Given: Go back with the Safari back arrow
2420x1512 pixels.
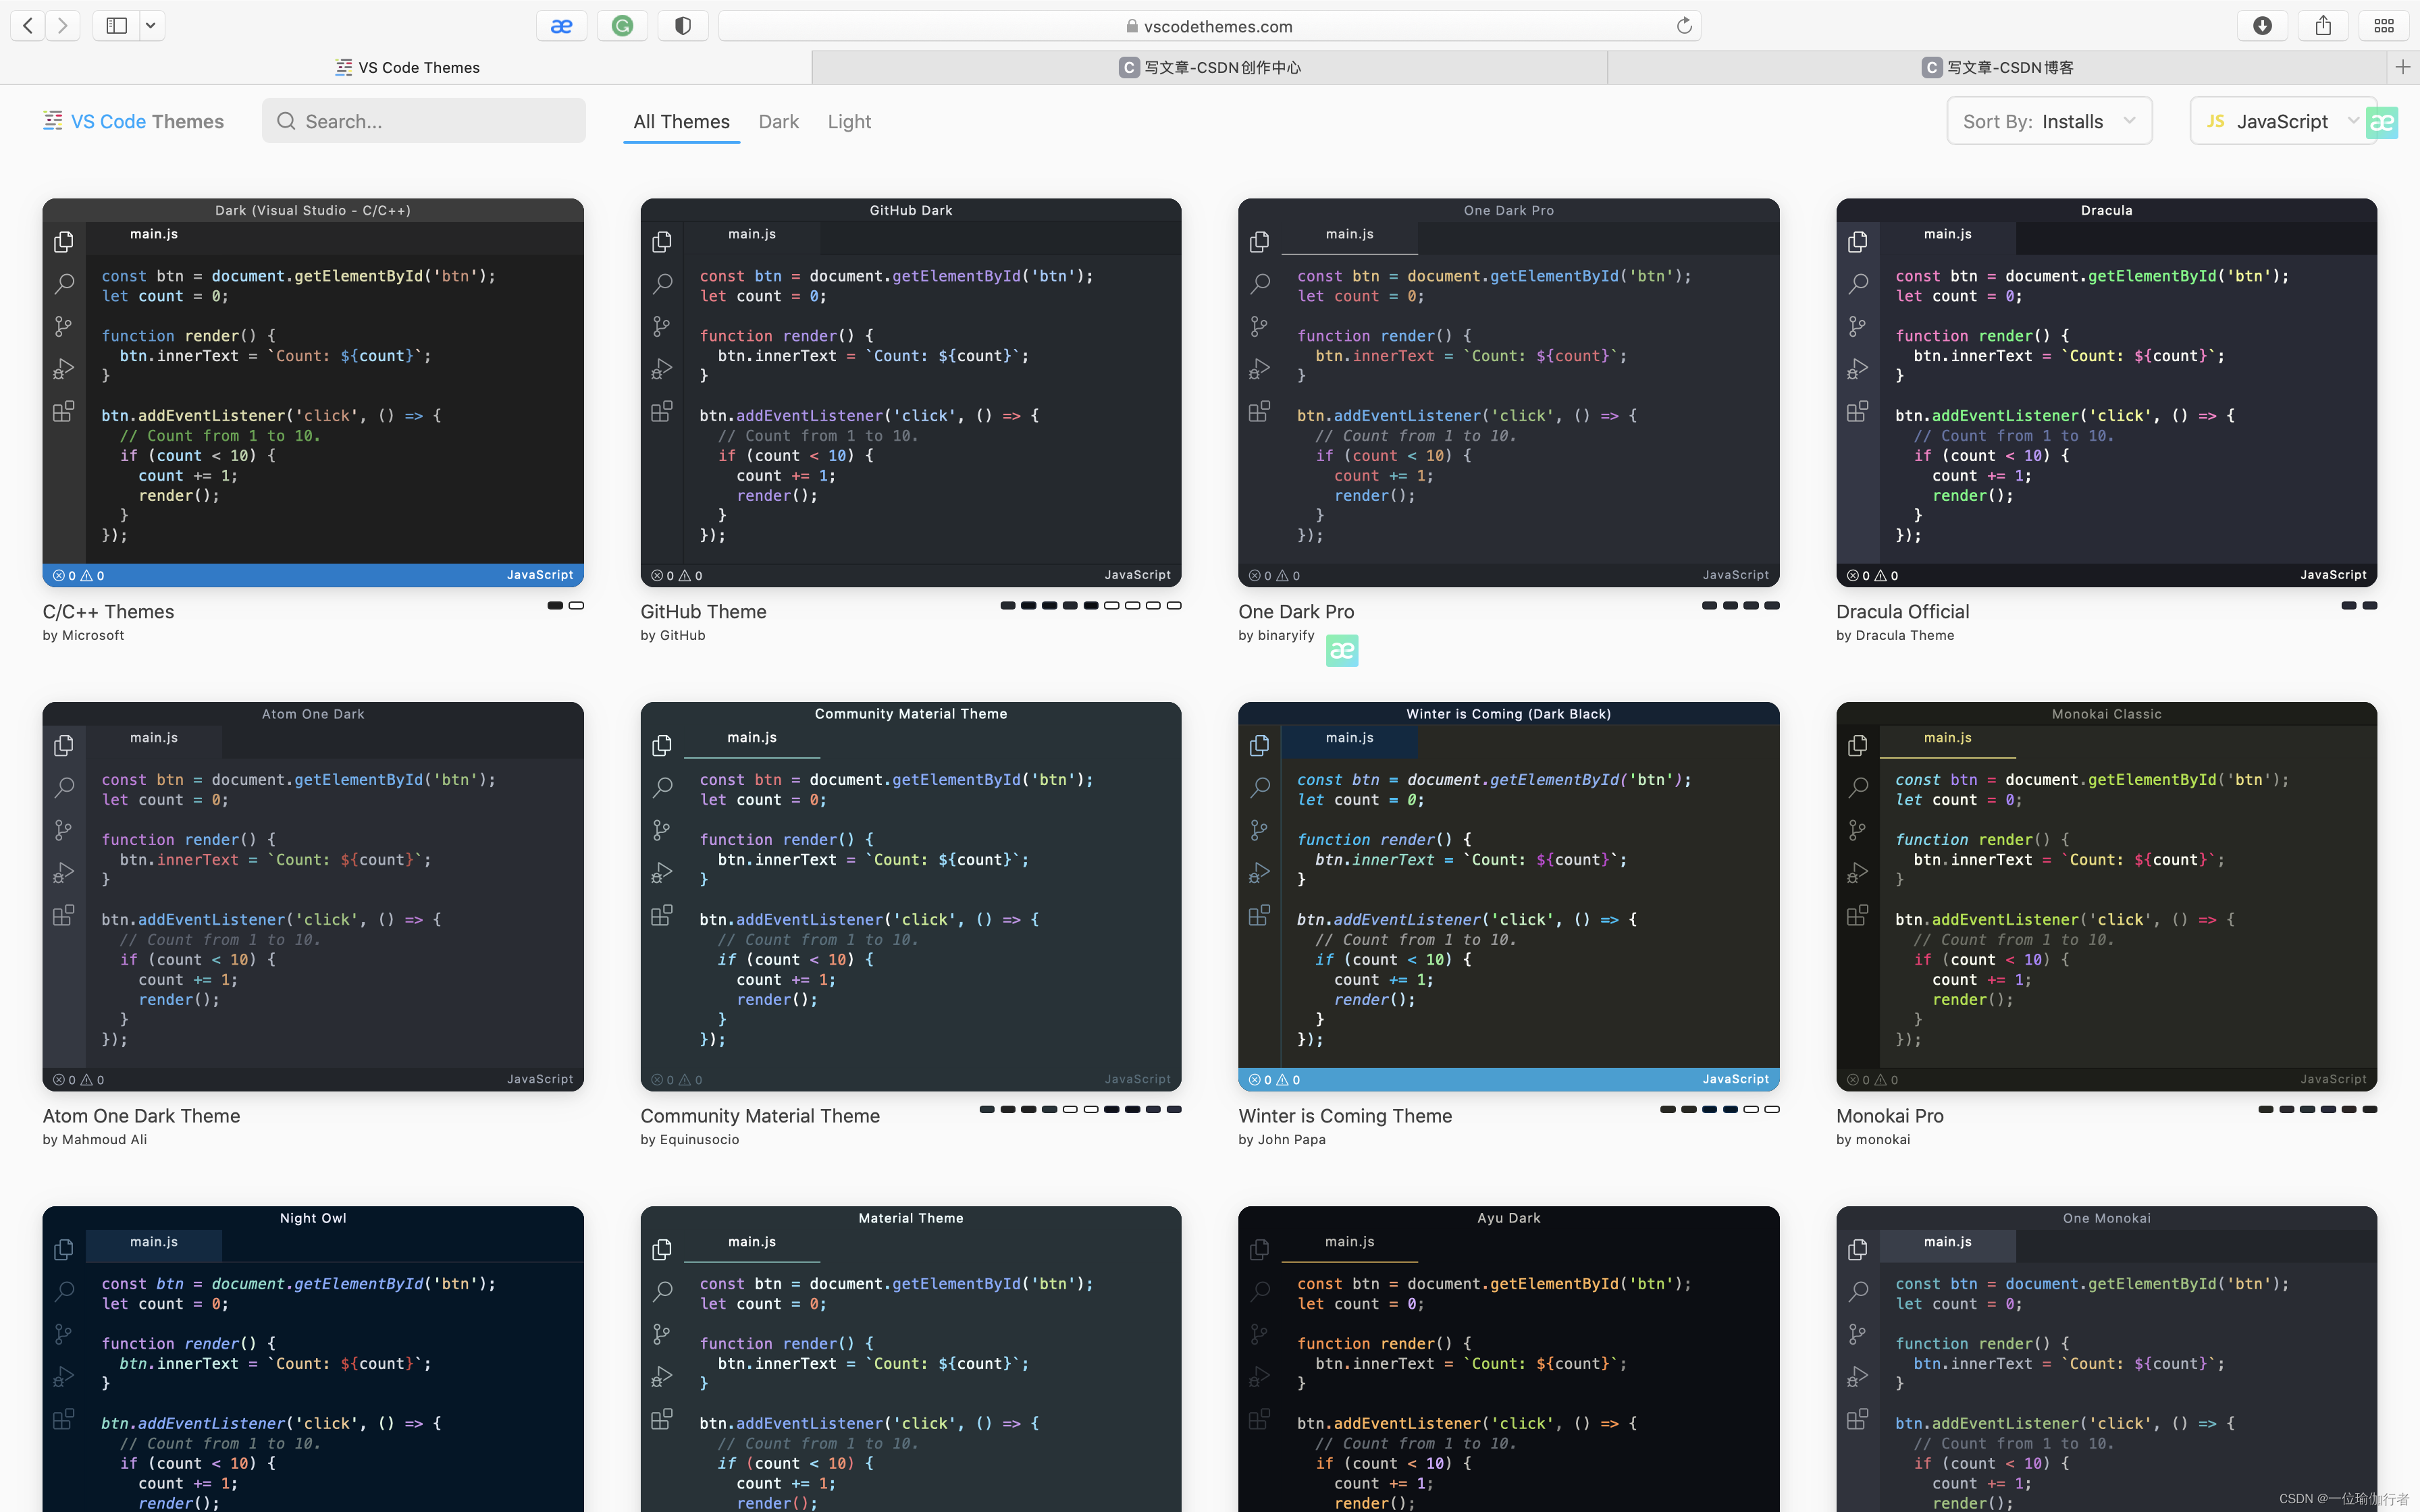Looking at the screenshot, I should pos(28,26).
